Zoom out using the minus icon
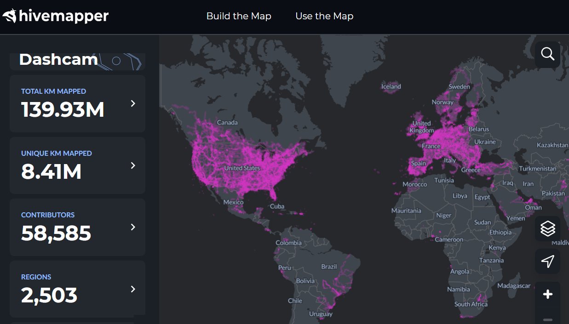The width and height of the screenshot is (569, 324). pos(547,320)
